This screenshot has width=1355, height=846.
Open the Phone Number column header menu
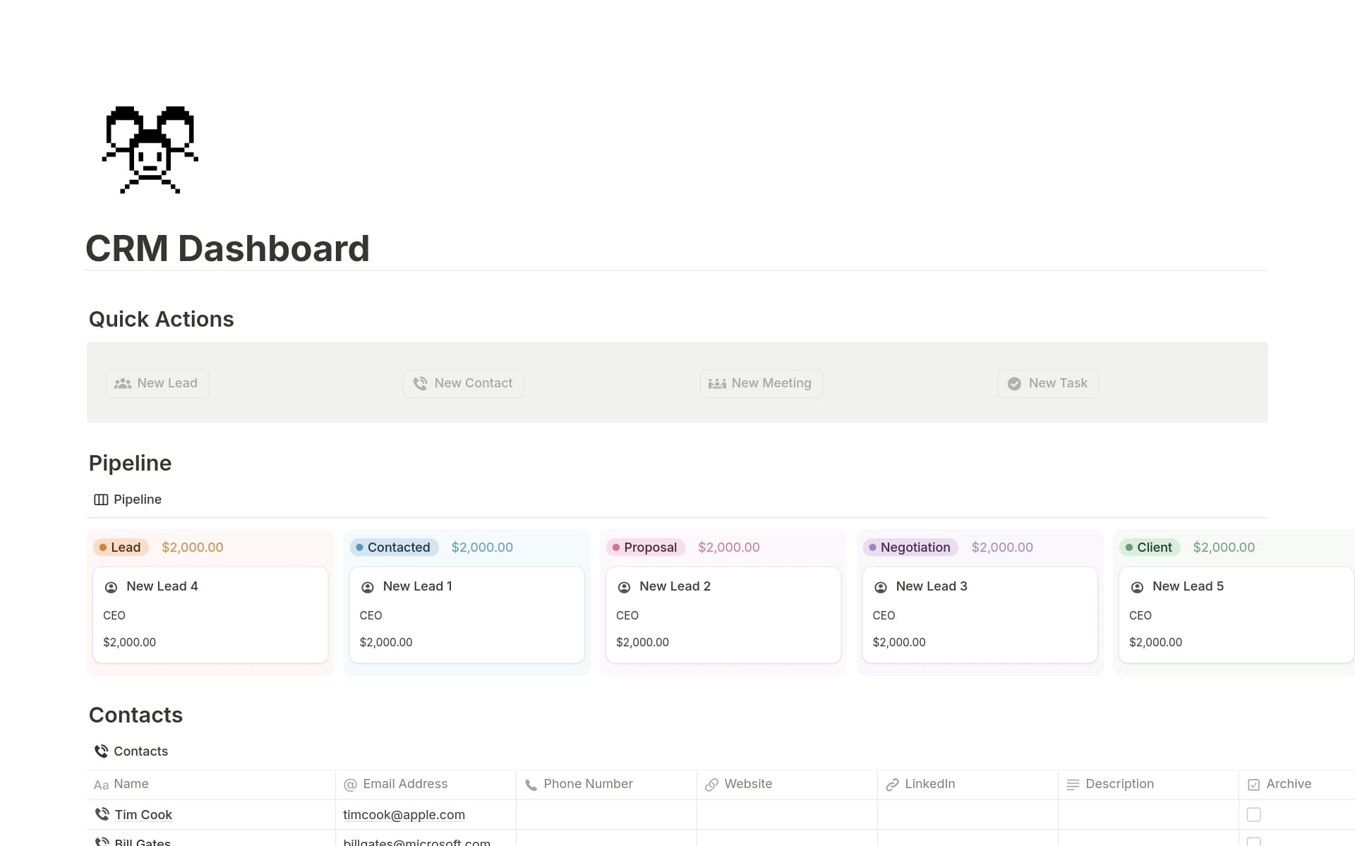coord(606,785)
